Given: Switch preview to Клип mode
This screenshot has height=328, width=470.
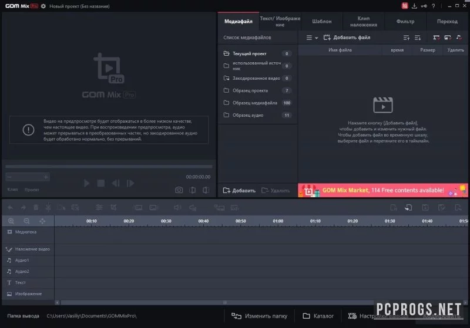Looking at the screenshot, I should (12, 190).
